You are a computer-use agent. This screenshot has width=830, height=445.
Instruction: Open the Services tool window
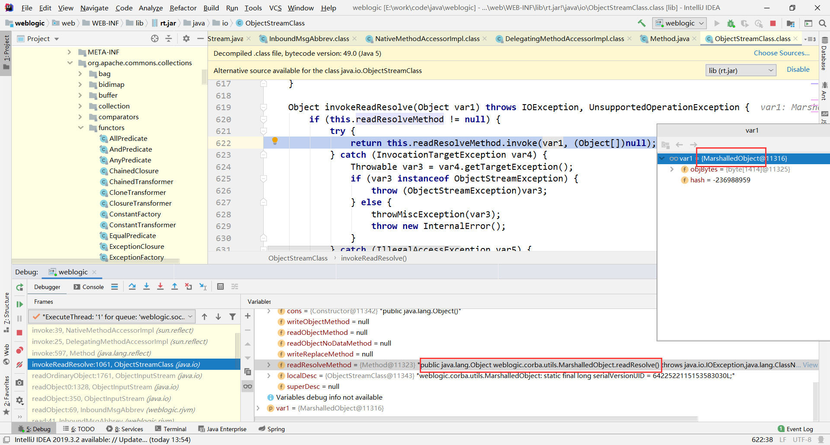coord(125,429)
